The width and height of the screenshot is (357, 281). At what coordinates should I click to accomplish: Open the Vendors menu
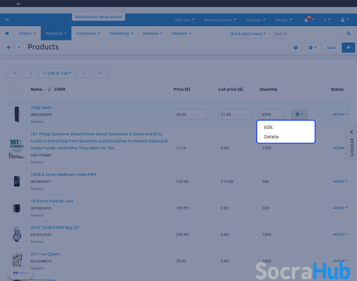pos(181,34)
